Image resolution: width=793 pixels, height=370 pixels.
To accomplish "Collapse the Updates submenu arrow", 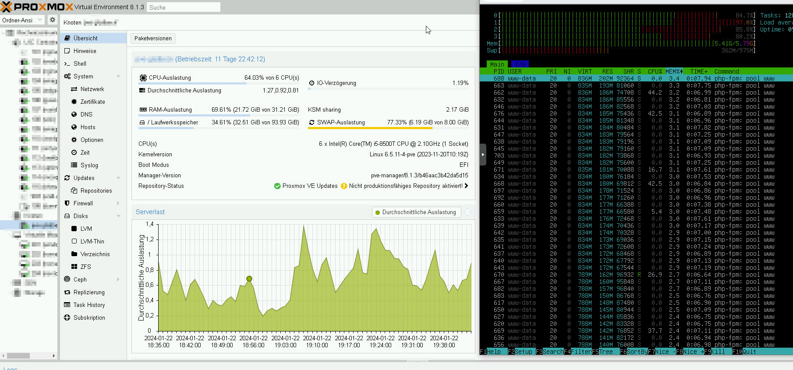I will (x=118, y=178).
